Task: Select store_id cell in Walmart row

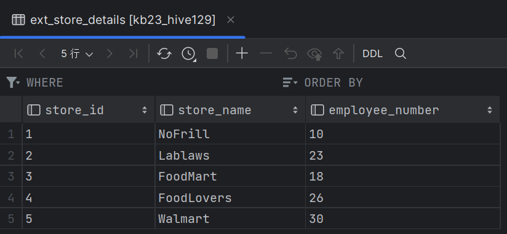Action: coord(89,219)
